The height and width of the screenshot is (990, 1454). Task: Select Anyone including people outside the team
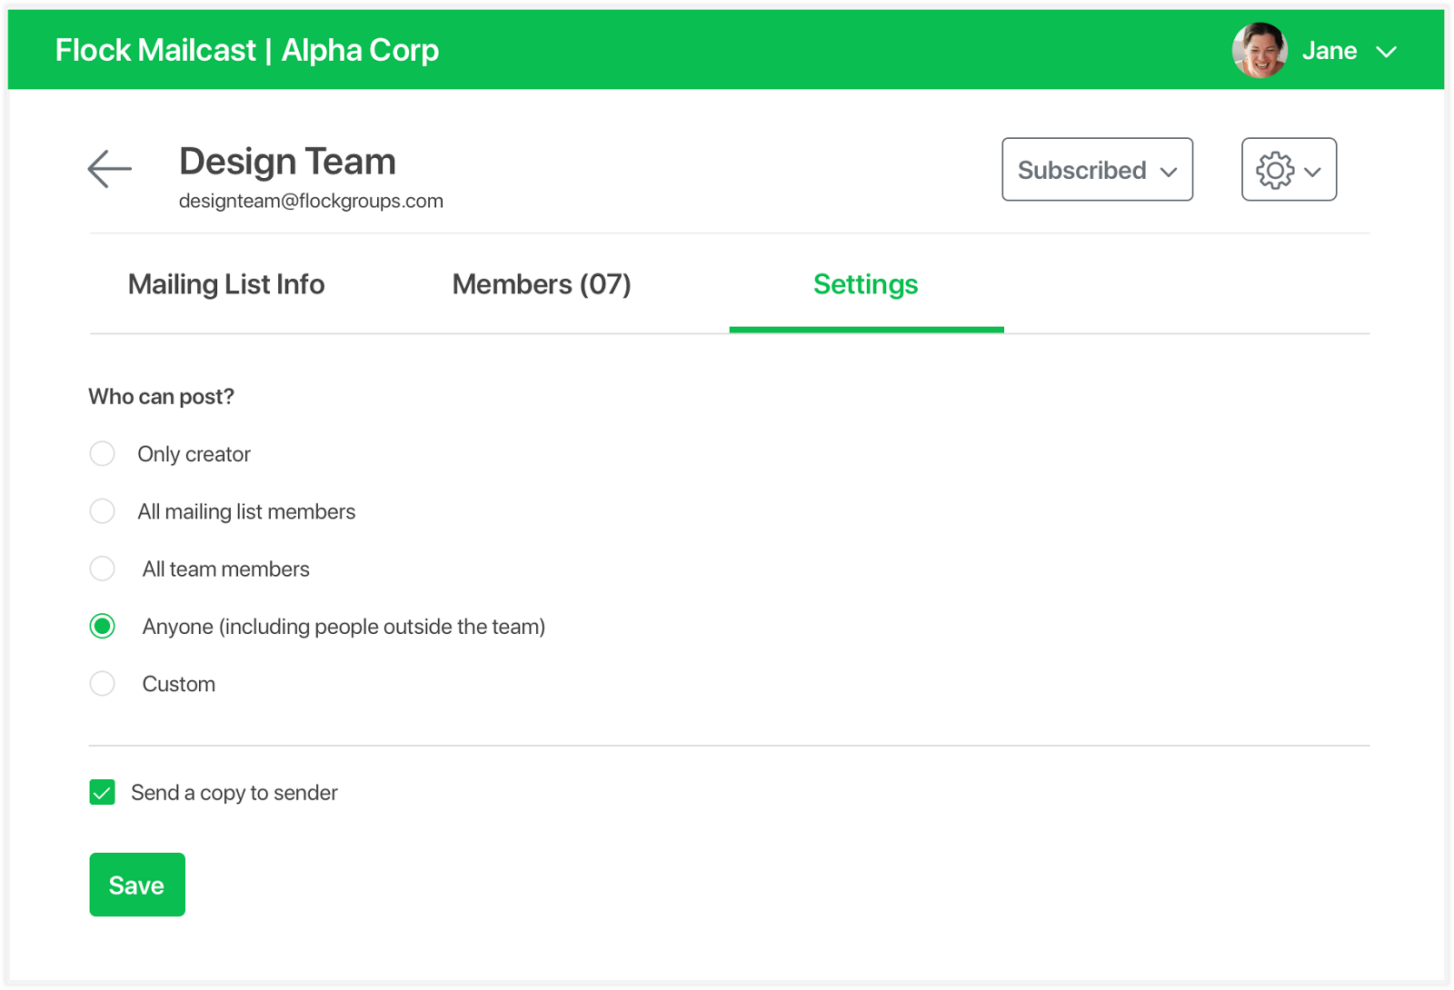click(x=103, y=627)
